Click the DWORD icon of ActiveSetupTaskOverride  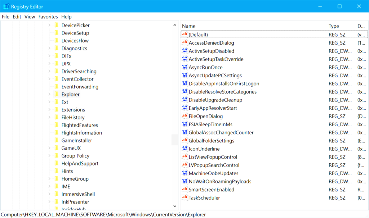click(x=185, y=59)
